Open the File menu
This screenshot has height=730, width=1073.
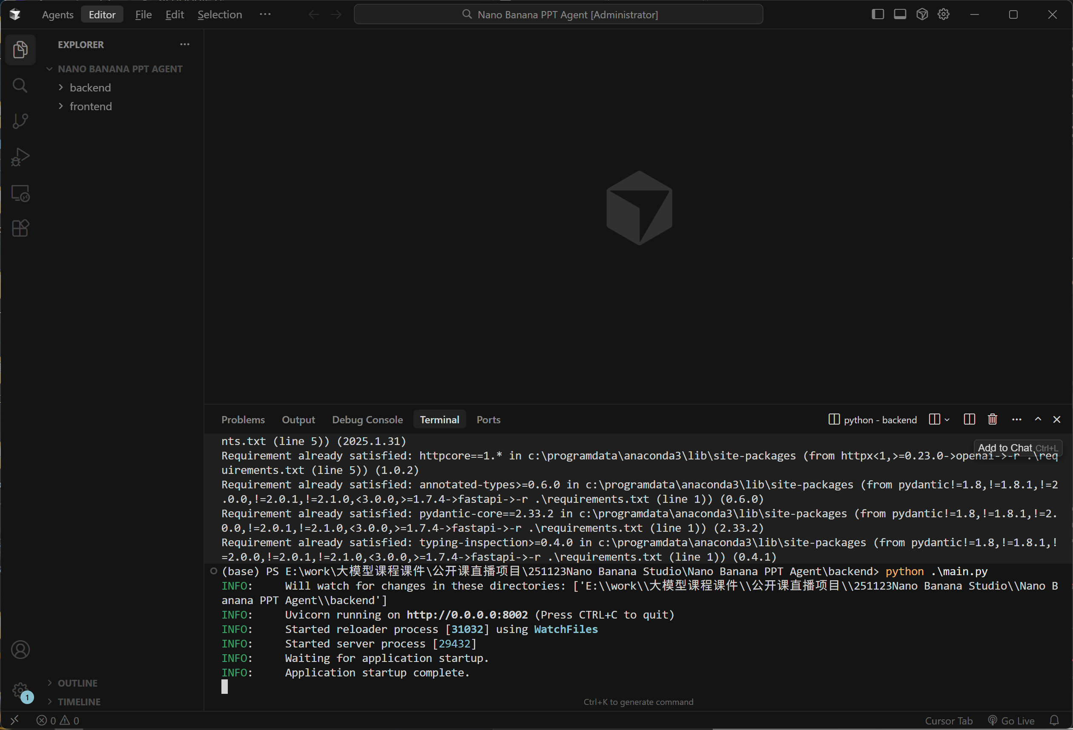point(143,14)
